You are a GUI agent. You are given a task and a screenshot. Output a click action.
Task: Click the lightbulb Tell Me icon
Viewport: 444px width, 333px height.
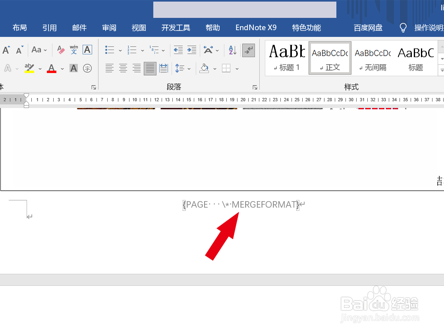403,28
